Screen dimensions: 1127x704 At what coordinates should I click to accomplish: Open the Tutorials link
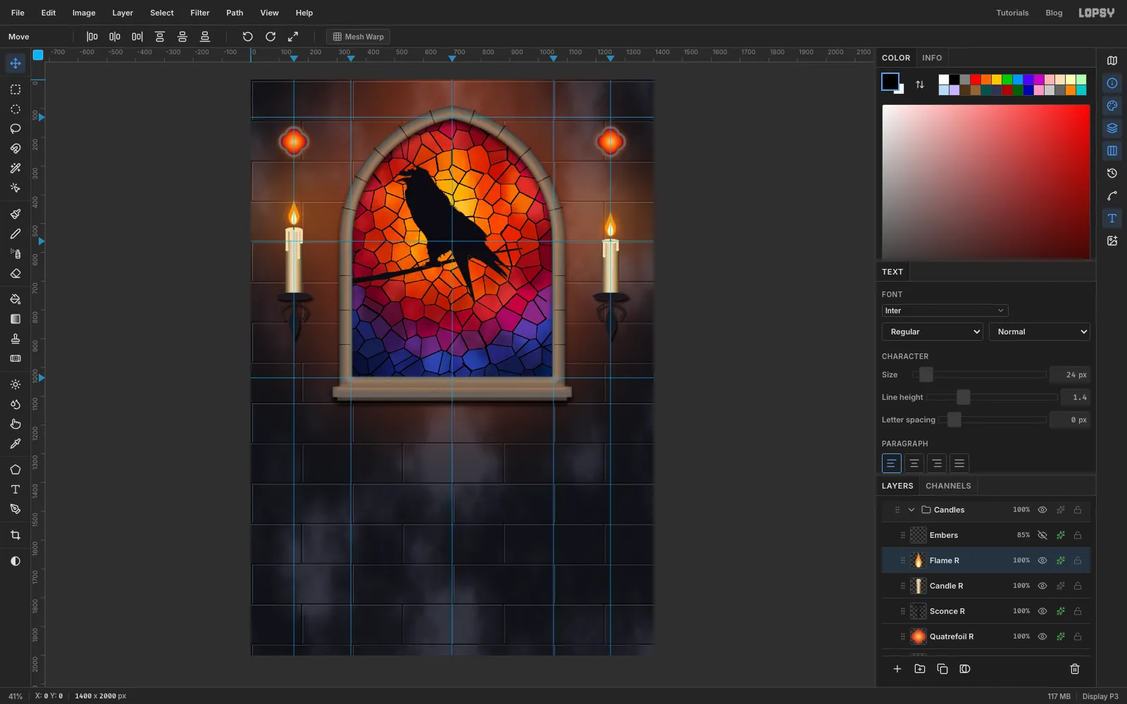coord(1012,13)
